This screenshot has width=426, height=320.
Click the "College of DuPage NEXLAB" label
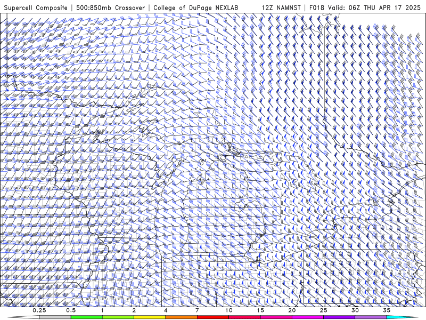(x=195, y=8)
